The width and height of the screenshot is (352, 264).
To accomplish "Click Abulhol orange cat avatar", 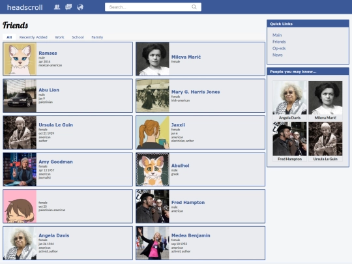I will [x=153, y=169].
